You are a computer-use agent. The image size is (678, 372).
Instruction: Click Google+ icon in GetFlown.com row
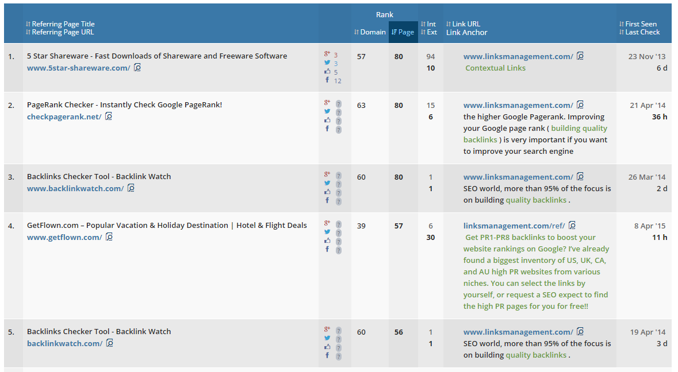pos(327,223)
